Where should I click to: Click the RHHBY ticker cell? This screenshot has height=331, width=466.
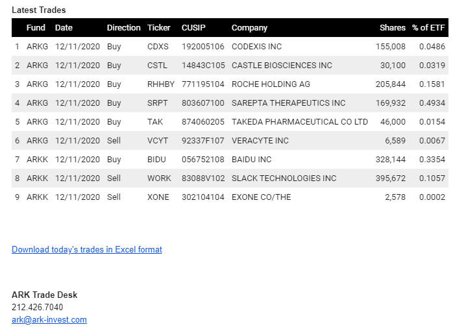pyautogui.click(x=161, y=84)
